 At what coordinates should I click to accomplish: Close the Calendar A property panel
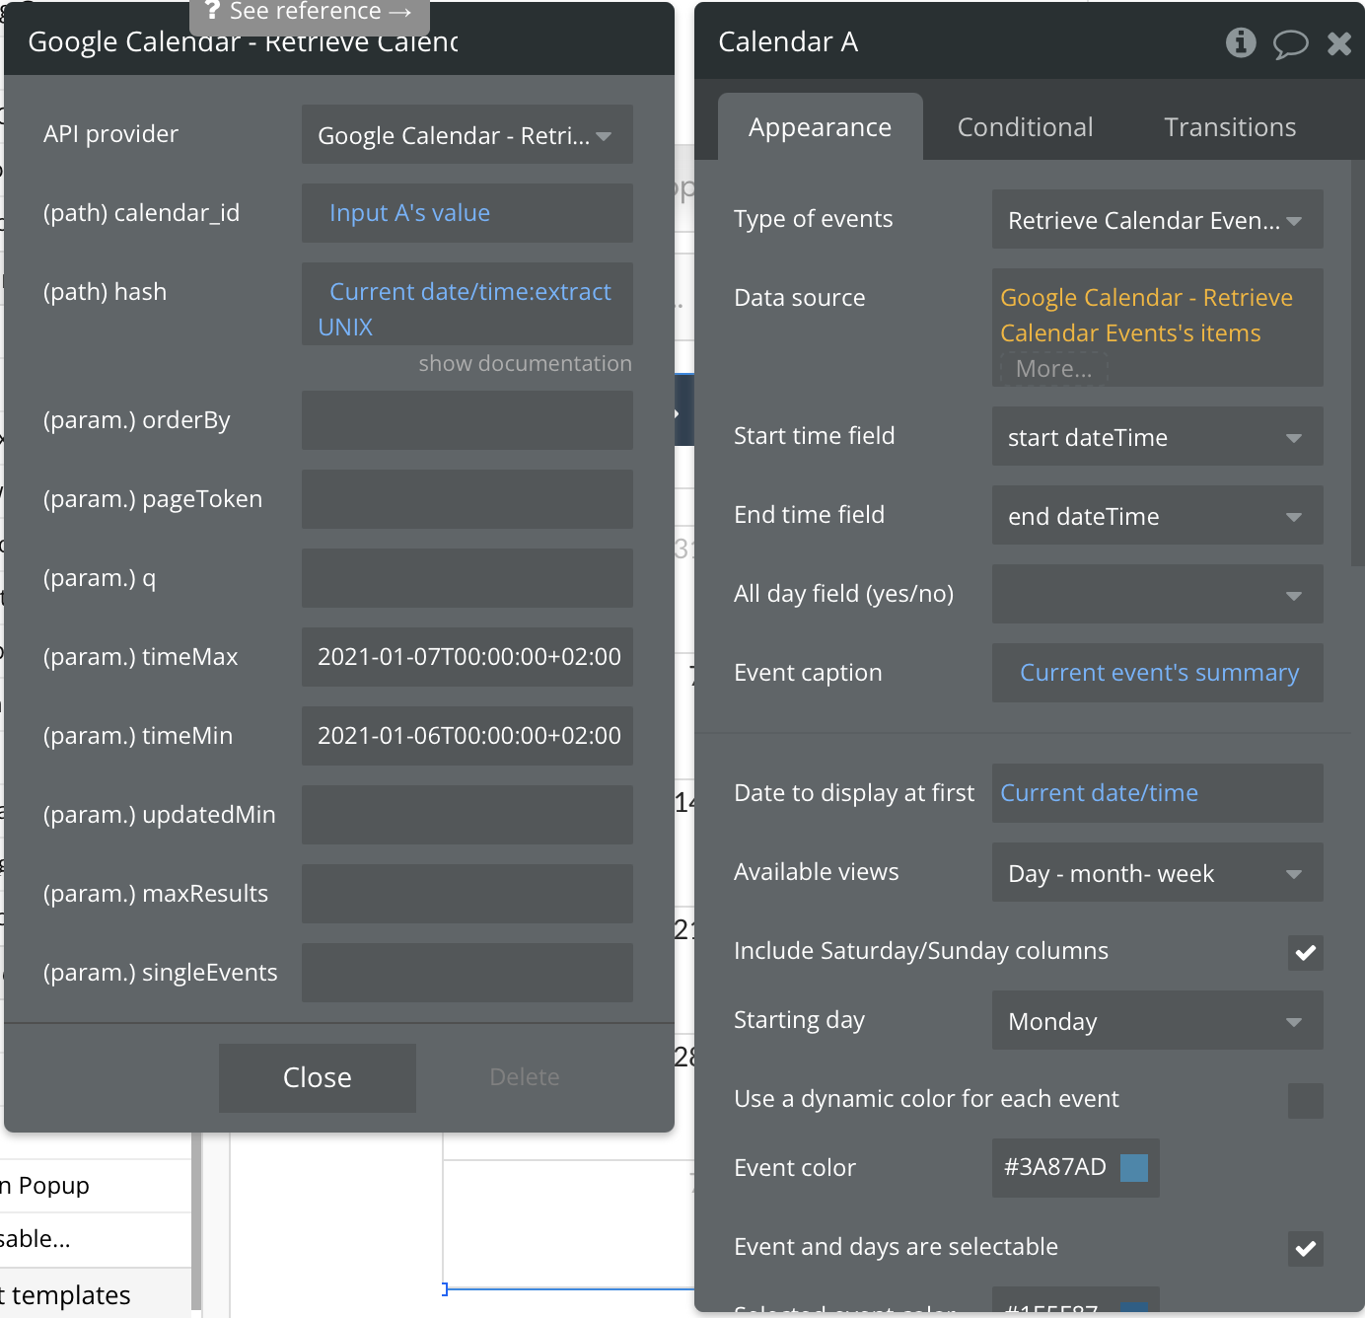(x=1338, y=43)
